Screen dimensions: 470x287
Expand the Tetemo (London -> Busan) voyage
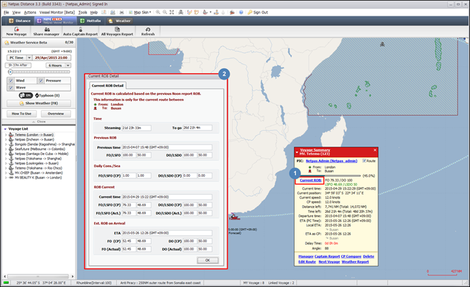[x=6, y=135]
